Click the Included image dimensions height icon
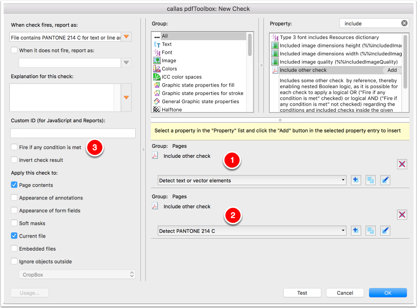The image size is (417, 308). (x=275, y=45)
